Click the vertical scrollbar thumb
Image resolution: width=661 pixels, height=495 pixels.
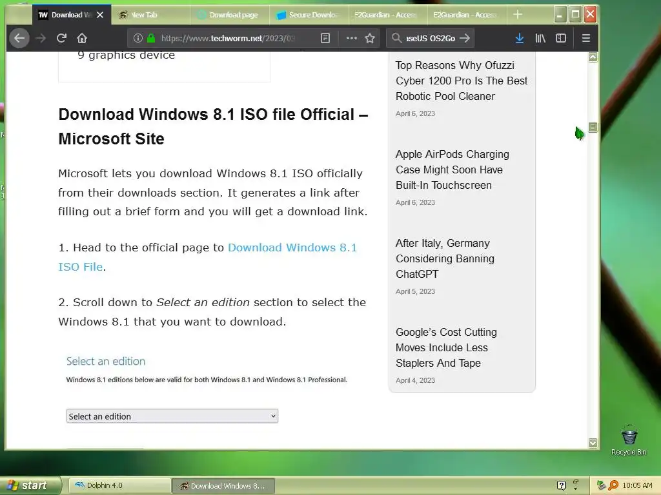pyautogui.click(x=593, y=127)
